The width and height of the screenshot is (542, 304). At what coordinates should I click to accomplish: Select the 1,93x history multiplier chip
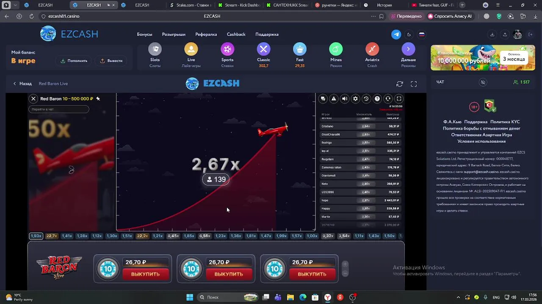[36, 236]
